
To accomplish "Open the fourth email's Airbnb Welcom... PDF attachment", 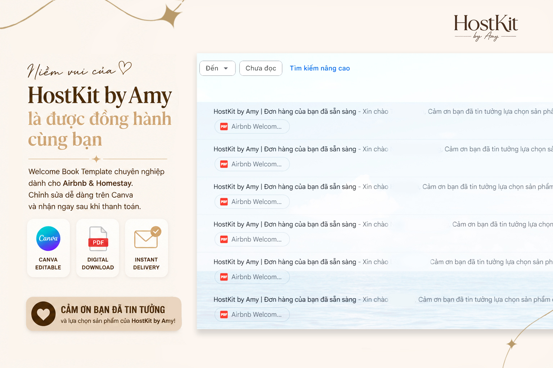I will [x=252, y=239].
